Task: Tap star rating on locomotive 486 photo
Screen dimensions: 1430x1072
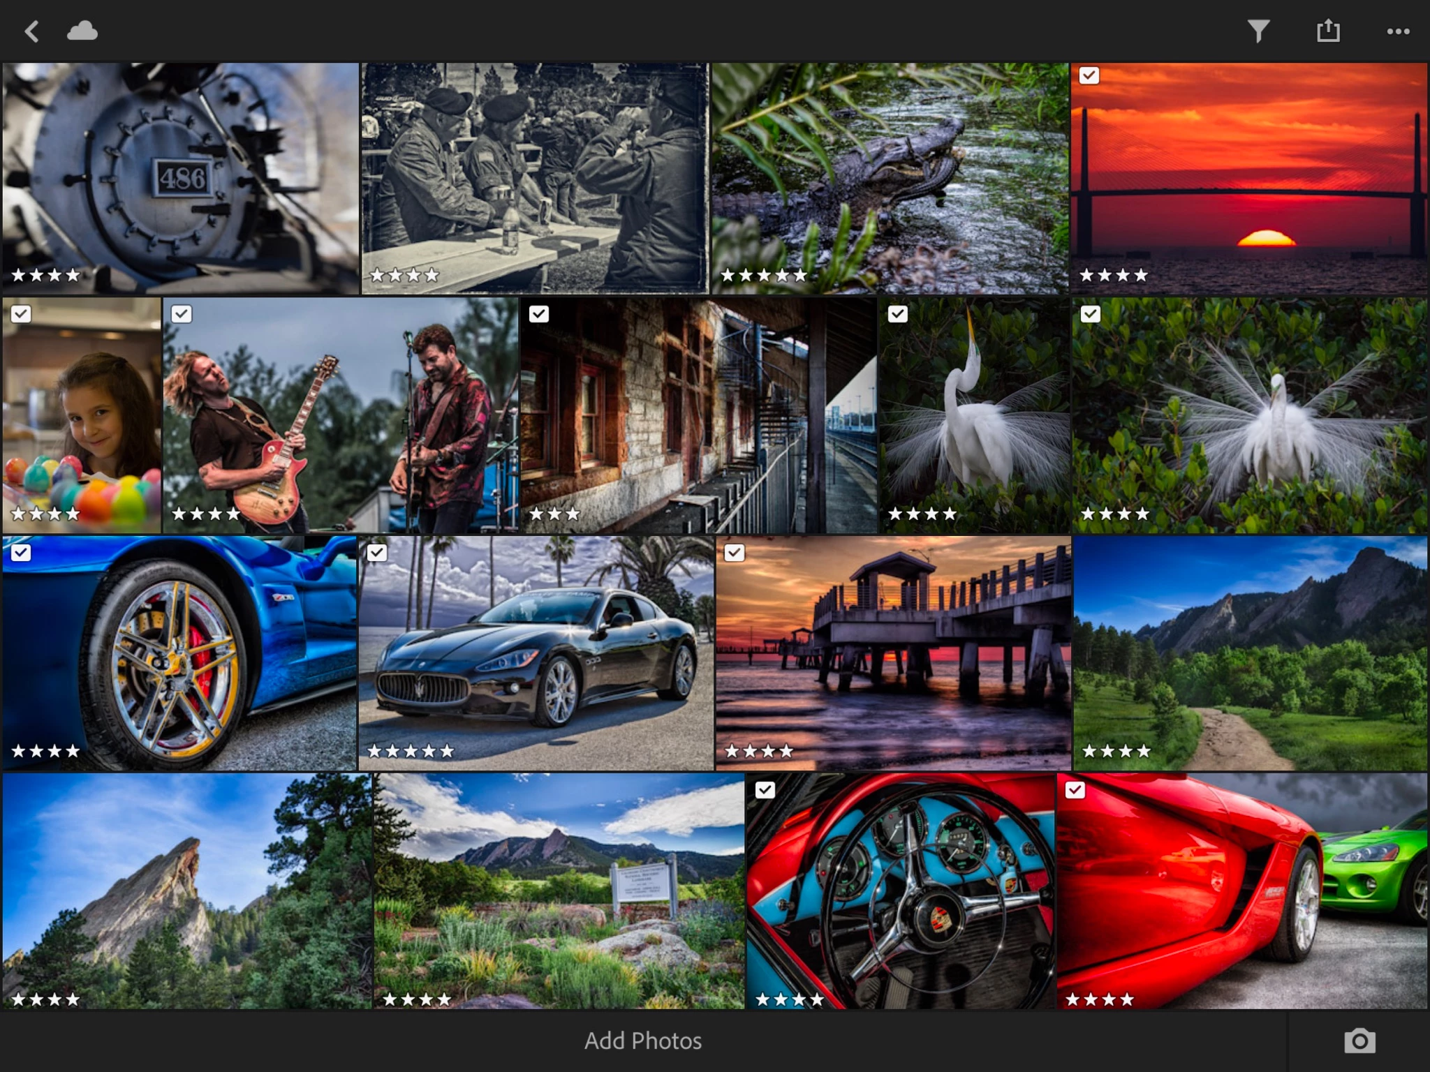Action: (x=45, y=275)
